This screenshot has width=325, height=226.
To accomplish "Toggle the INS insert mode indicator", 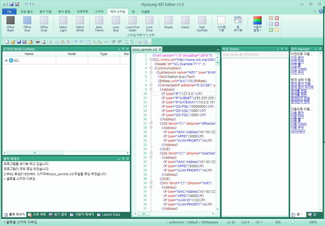I will coord(278,222).
